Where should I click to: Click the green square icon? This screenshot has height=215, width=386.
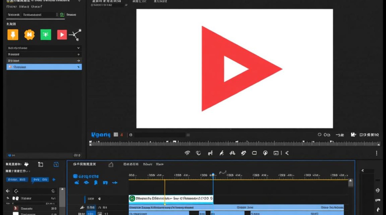[46, 35]
